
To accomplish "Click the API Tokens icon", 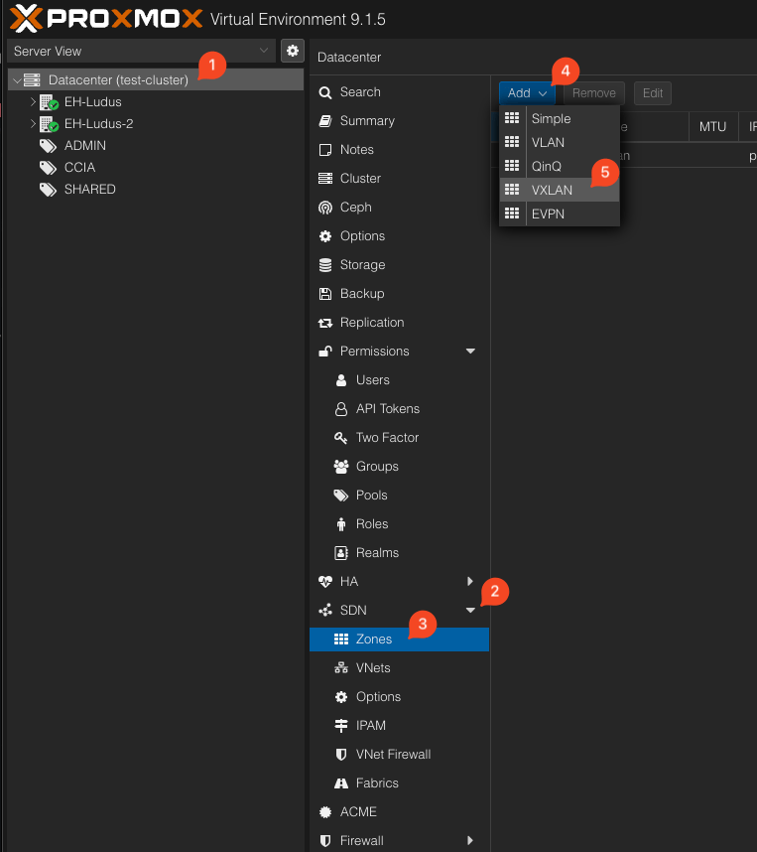I will pos(341,409).
